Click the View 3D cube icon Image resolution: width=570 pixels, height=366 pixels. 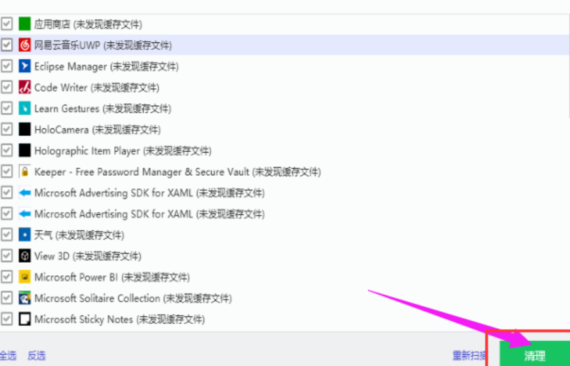(25, 256)
